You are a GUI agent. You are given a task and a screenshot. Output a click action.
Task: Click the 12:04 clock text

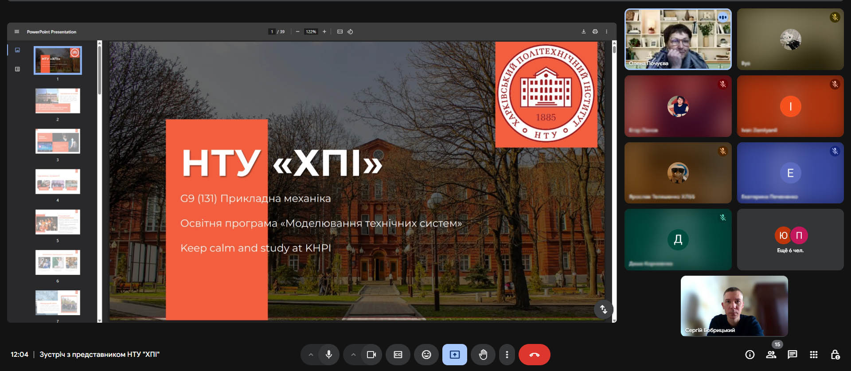20,355
